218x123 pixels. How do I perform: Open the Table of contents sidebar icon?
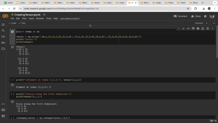3,25
